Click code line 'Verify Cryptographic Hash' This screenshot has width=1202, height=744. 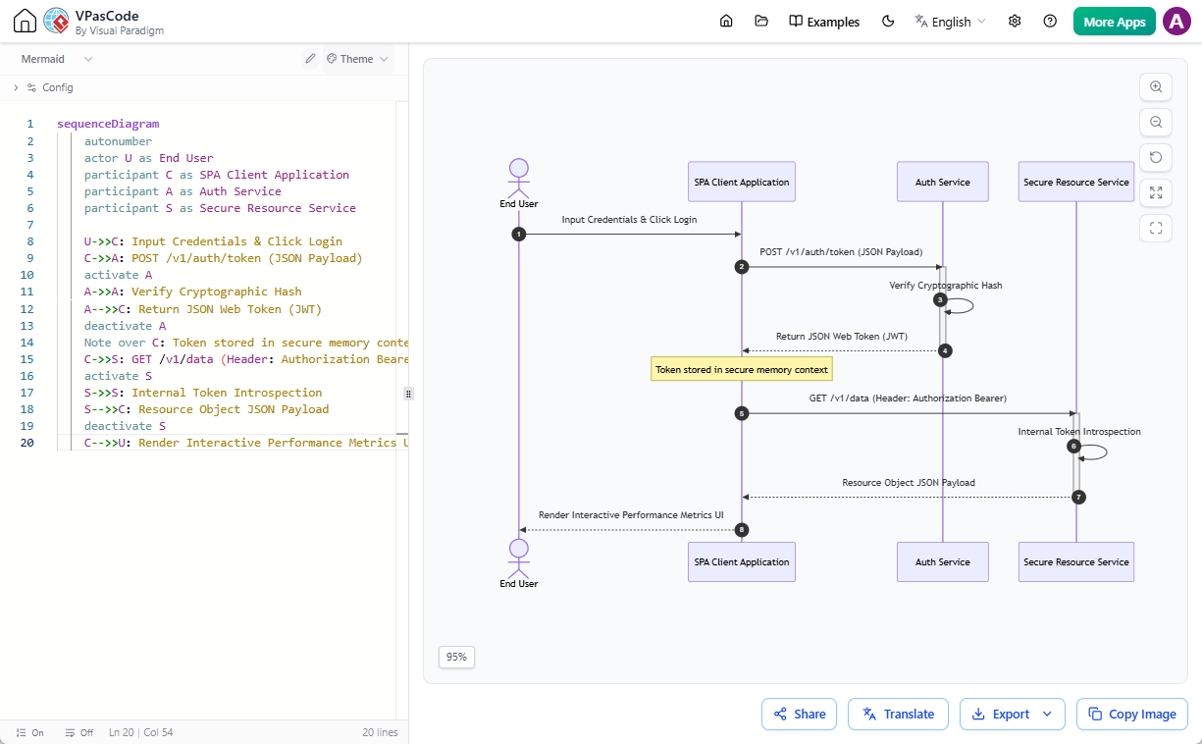click(192, 292)
